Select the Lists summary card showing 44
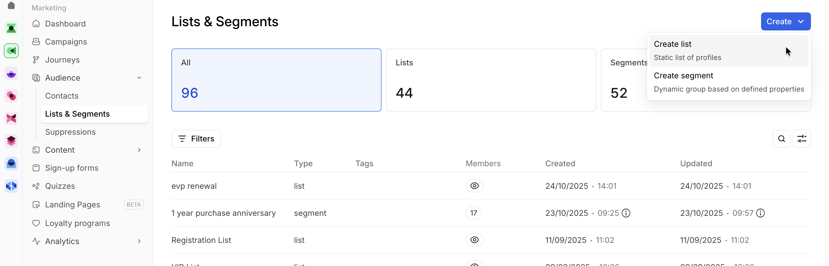Screen dimensions: 829x266 click(490, 80)
